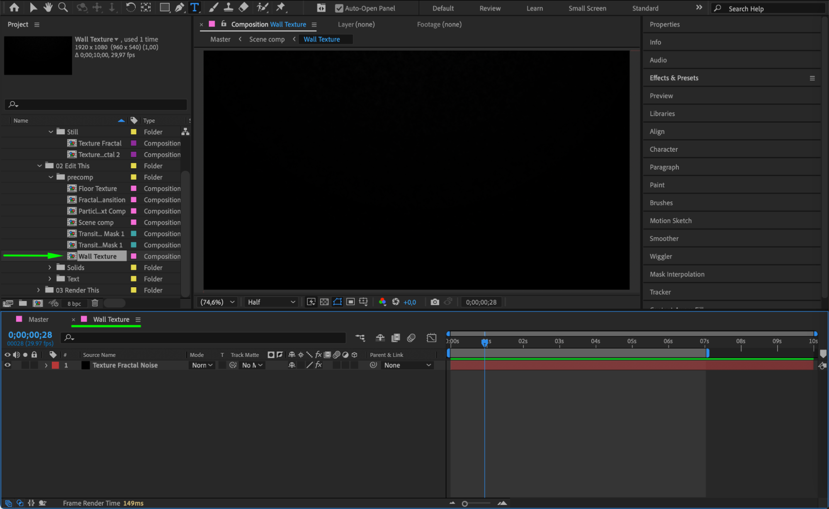The image size is (829, 509).
Task: Open the graph editor icon
Action: coord(431,338)
